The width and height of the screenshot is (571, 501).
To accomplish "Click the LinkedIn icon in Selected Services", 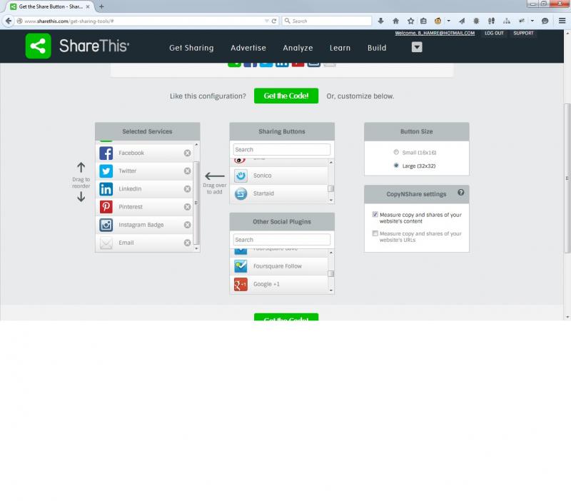I will click(106, 189).
